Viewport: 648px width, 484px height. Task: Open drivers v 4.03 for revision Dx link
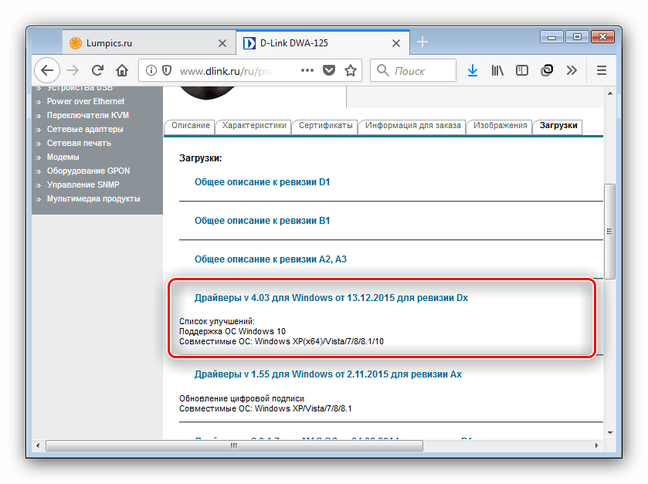(x=331, y=297)
